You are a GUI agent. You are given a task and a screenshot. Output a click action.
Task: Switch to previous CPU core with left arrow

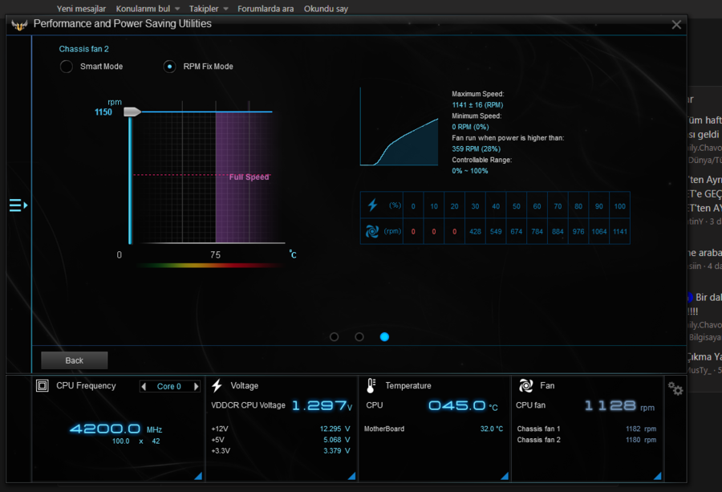pos(144,387)
